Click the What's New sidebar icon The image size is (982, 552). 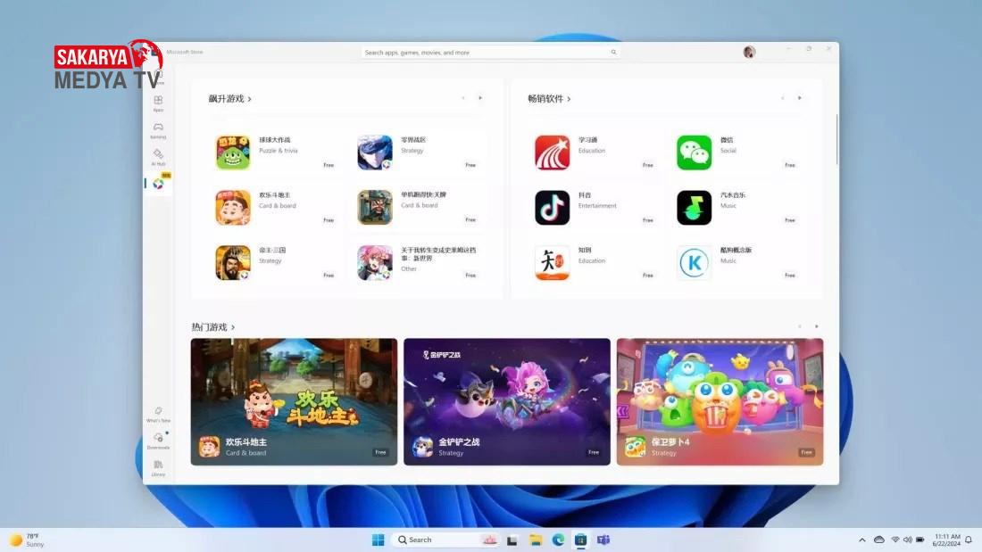click(x=158, y=414)
